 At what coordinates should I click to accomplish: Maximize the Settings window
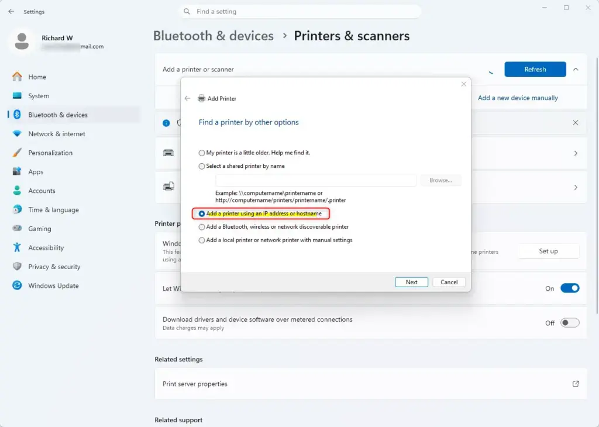coord(566,8)
